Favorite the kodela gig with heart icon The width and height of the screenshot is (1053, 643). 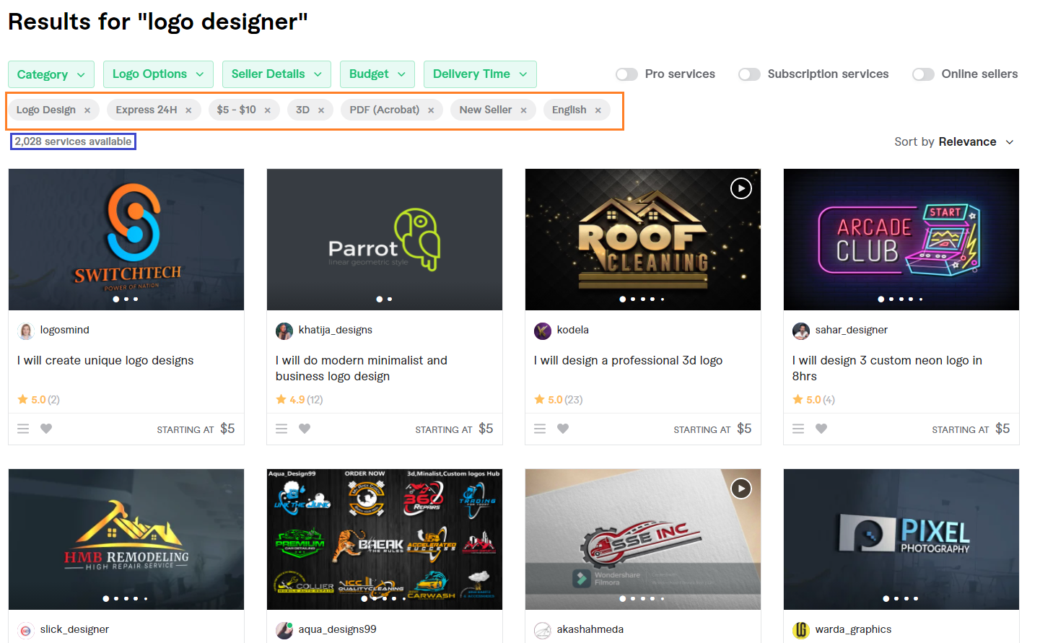(563, 429)
